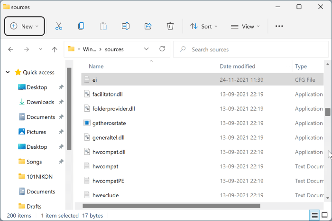This screenshot has height=221, width=332.
Task: Click the Search sources field
Action: pyautogui.click(x=251, y=49)
